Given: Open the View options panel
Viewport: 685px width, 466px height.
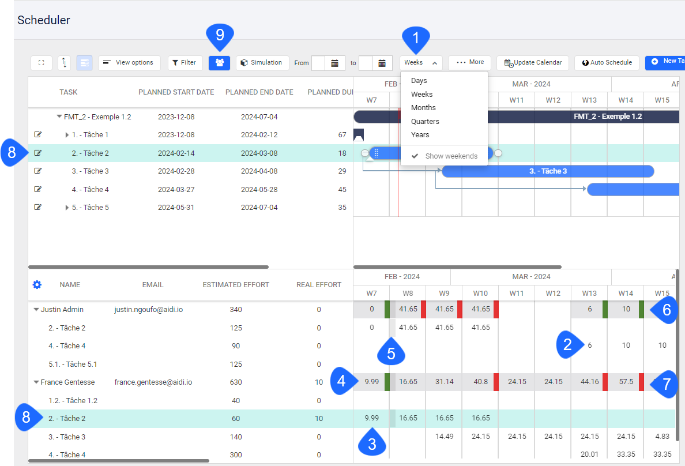Looking at the screenshot, I should coord(129,63).
